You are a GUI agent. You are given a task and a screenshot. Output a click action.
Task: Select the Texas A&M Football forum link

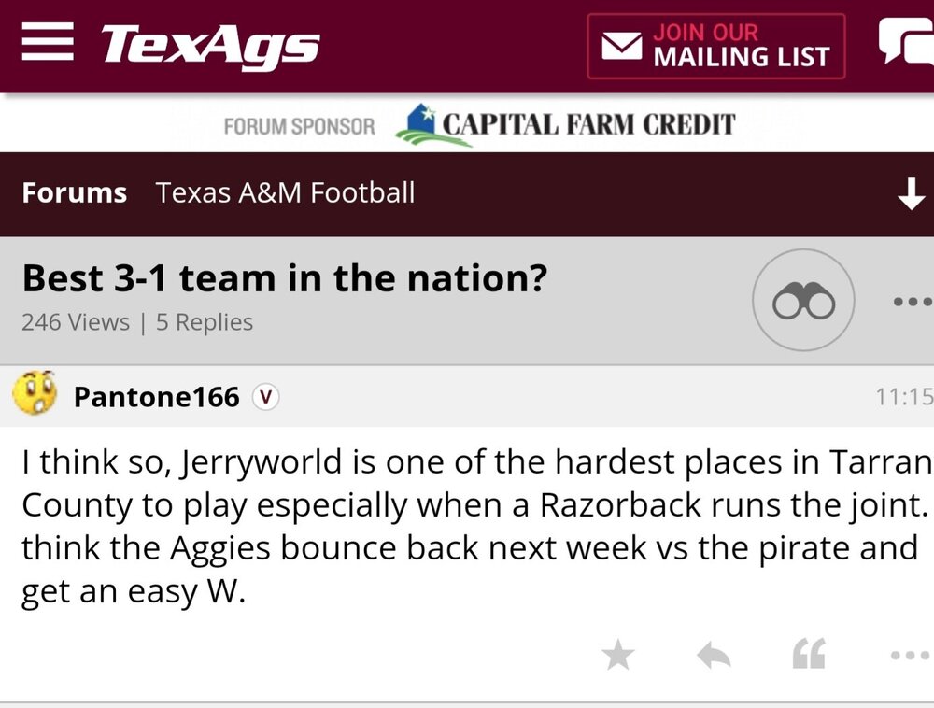click(x=285, y=193)
